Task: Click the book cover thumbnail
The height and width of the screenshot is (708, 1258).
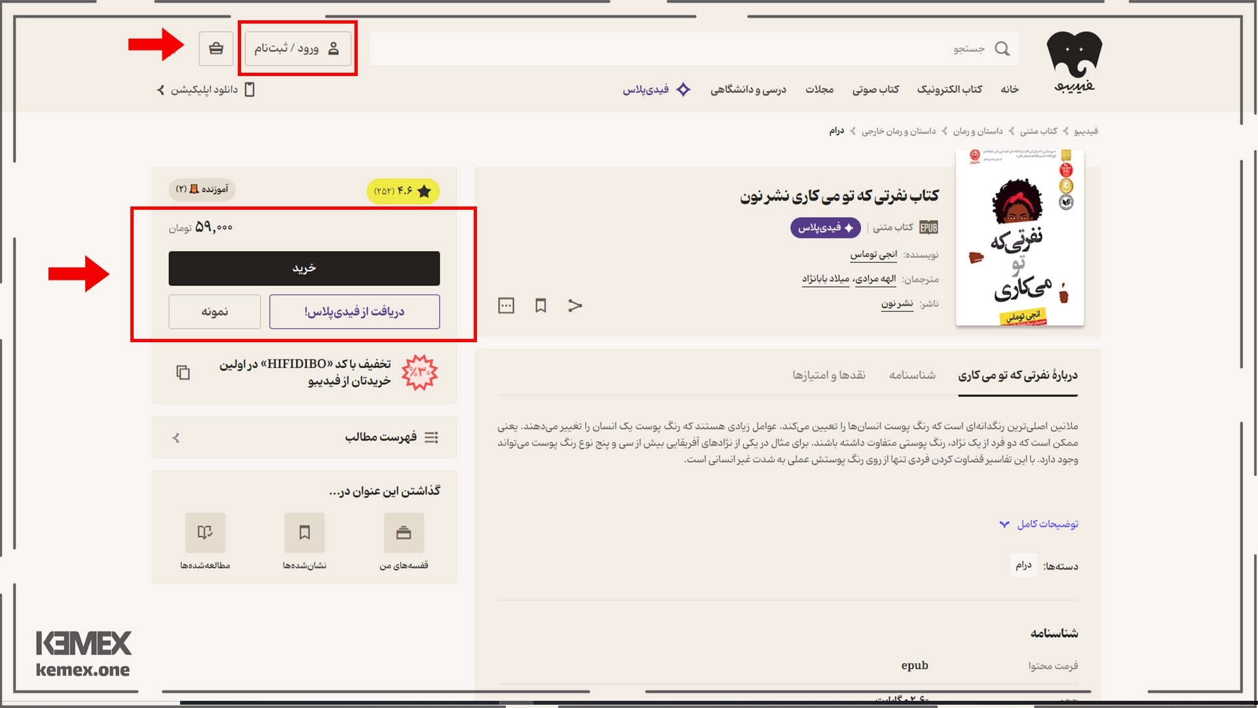Action: [x=1020, y=237]
